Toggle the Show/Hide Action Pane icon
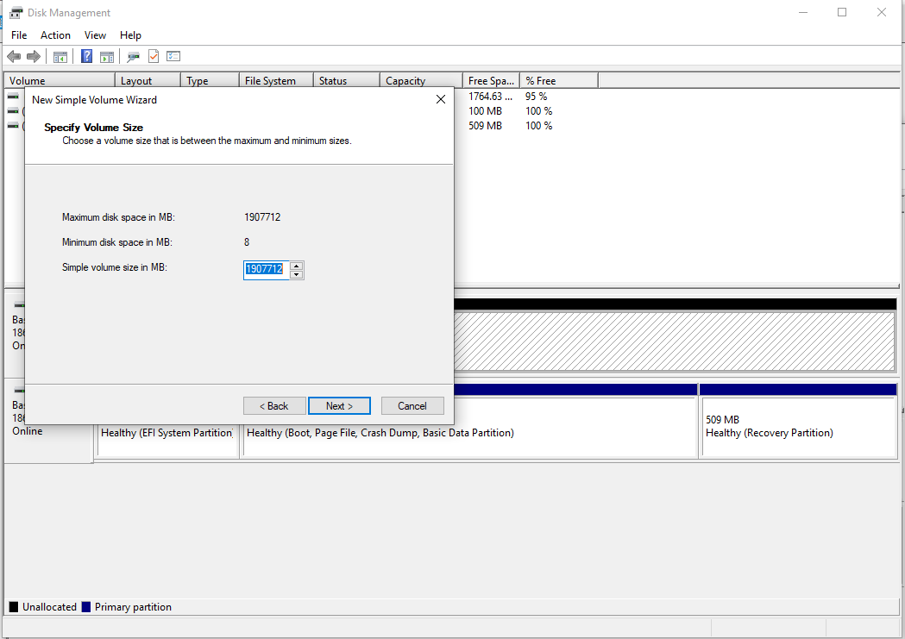 106,56
